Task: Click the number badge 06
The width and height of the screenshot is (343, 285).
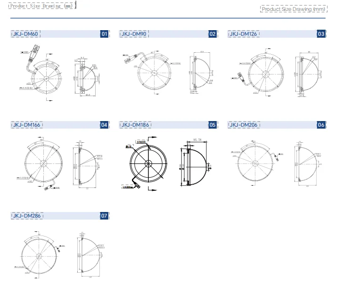Action: point(321,125)
